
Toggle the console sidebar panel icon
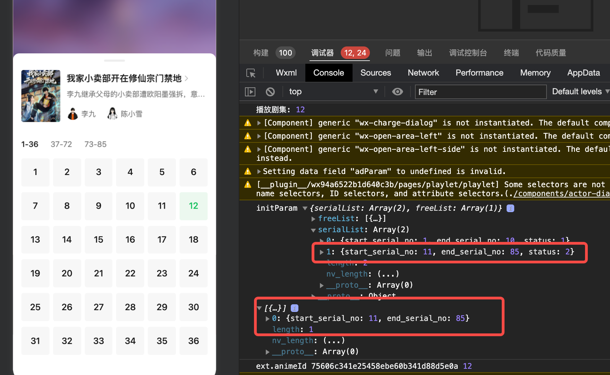click(250, 91)
